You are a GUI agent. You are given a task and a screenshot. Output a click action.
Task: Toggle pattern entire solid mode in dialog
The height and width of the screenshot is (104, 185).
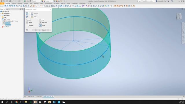[x=27, y=17]
